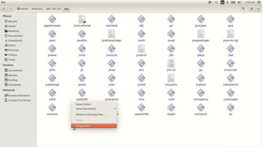Select the wsimport file icon
This screenshot has width=262, height=147.
tap(201, 107)
